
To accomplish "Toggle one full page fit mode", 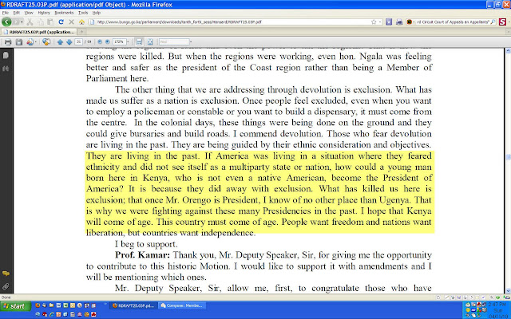I will [x=150, y=42].
